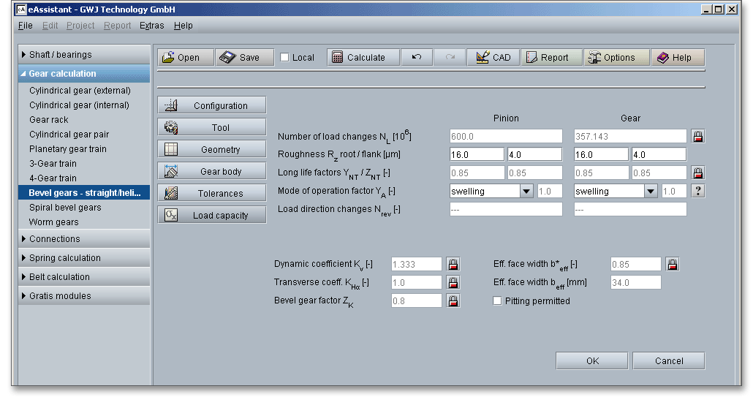
Task: Expand the Spring calculation section
Action: click(84, 258)
